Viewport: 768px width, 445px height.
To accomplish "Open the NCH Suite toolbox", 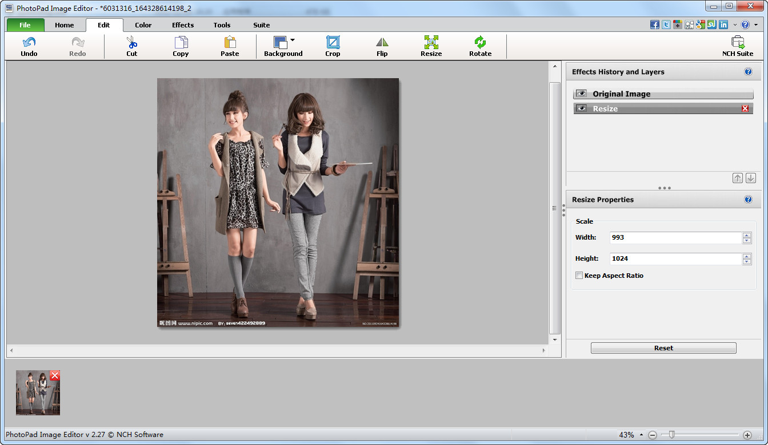I will point(738,43).
